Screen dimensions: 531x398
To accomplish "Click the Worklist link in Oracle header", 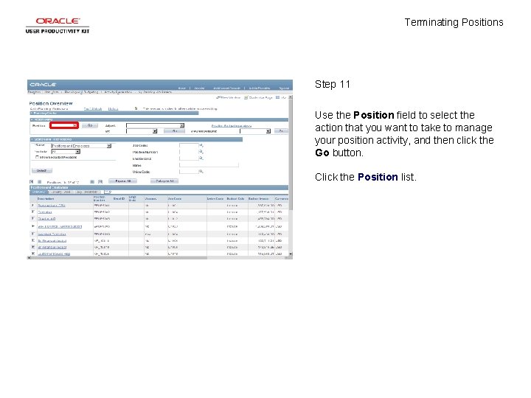I will [x=199, y=88].
